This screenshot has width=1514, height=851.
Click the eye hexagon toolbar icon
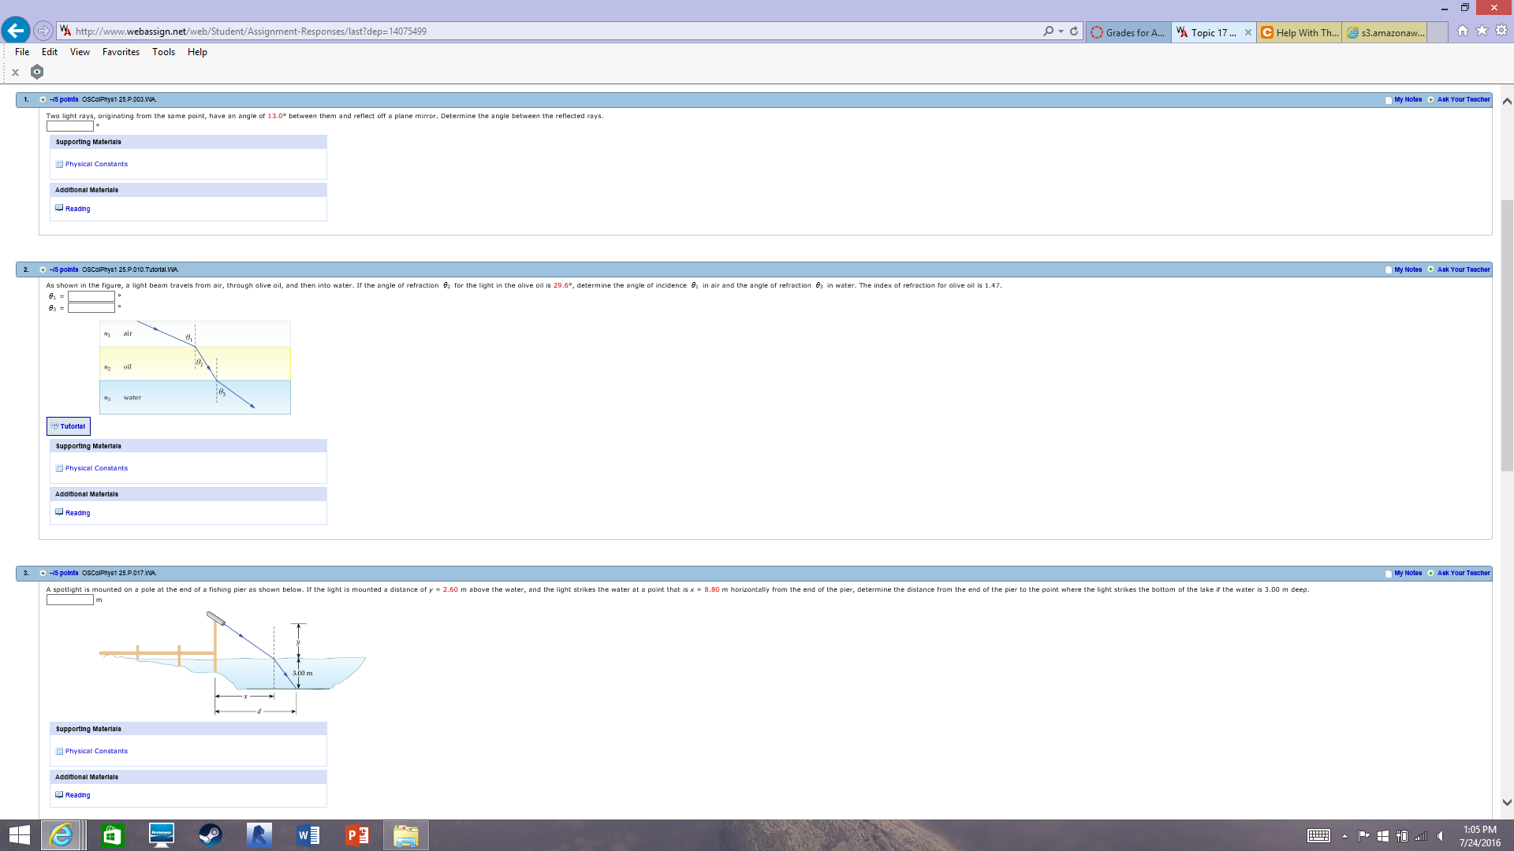click(37, 72)
